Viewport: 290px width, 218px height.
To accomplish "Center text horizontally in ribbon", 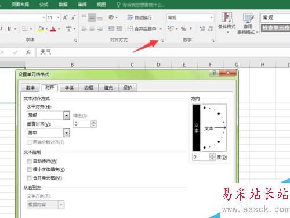I will click(92, 29).
